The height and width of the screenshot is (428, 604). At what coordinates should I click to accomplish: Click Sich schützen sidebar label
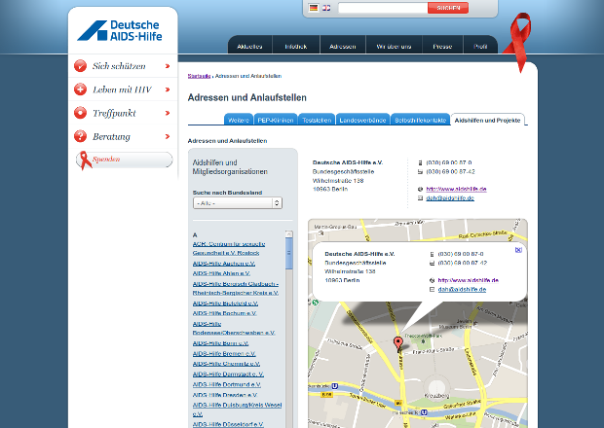pos(119,66)
